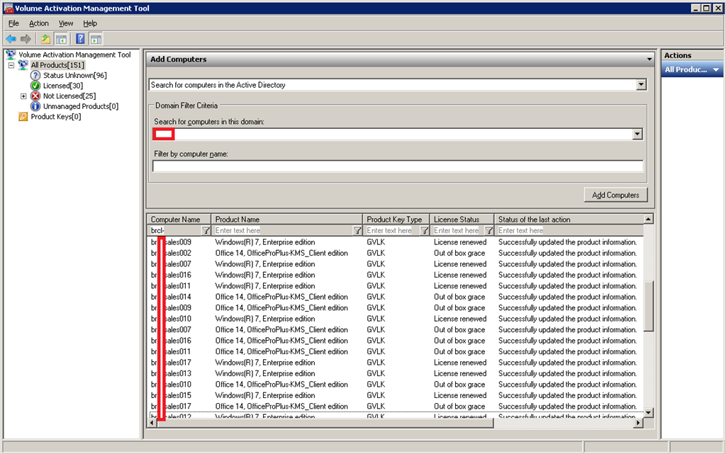Toggle Show/Hide Console Tree toolbar icon

(x=62, y=39)
